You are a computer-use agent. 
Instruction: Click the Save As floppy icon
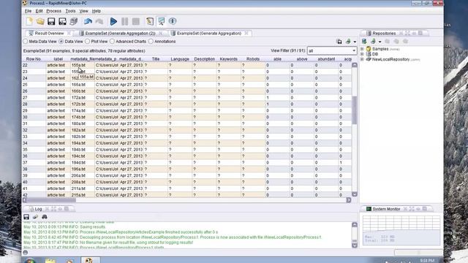click(x=62, y=21)
